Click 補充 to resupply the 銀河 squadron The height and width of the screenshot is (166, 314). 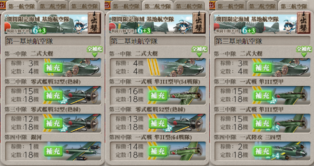click(x=53, y=151)
